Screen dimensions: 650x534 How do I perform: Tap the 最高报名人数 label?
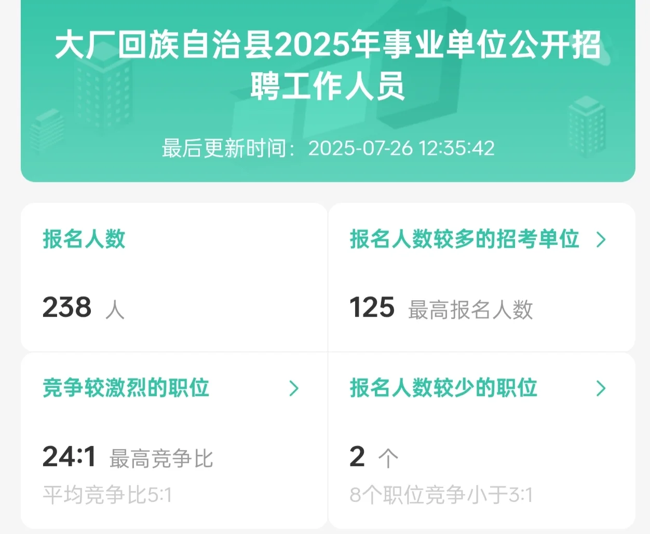471,310
